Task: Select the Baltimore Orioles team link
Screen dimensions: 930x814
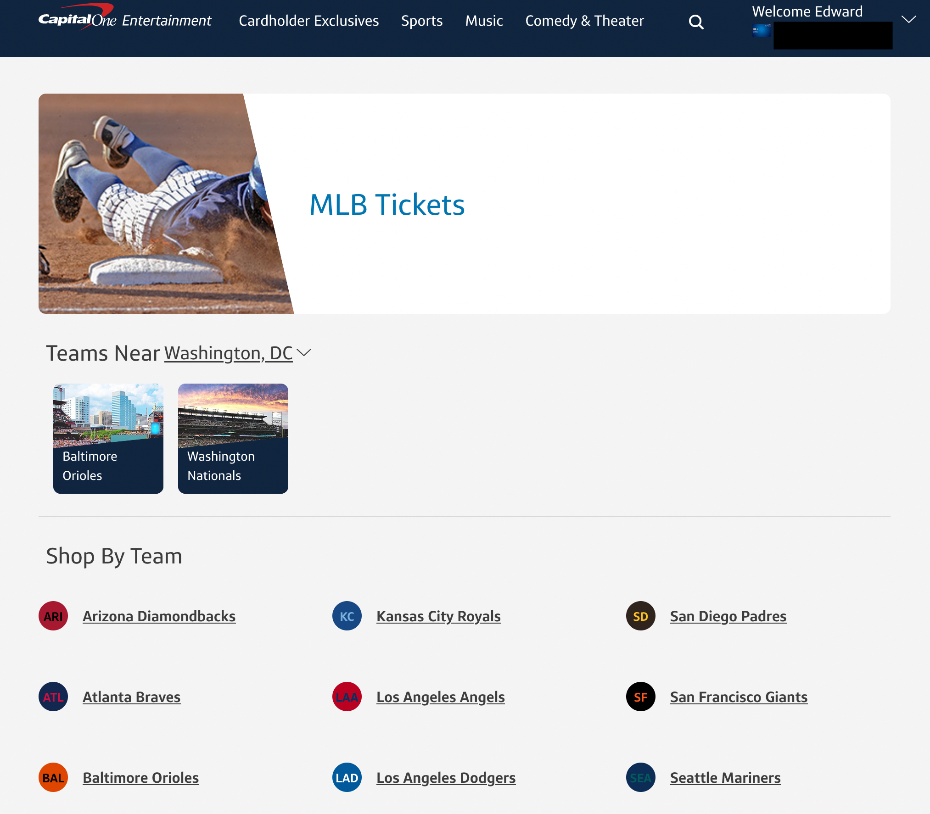Action: (x=140, y=778)
